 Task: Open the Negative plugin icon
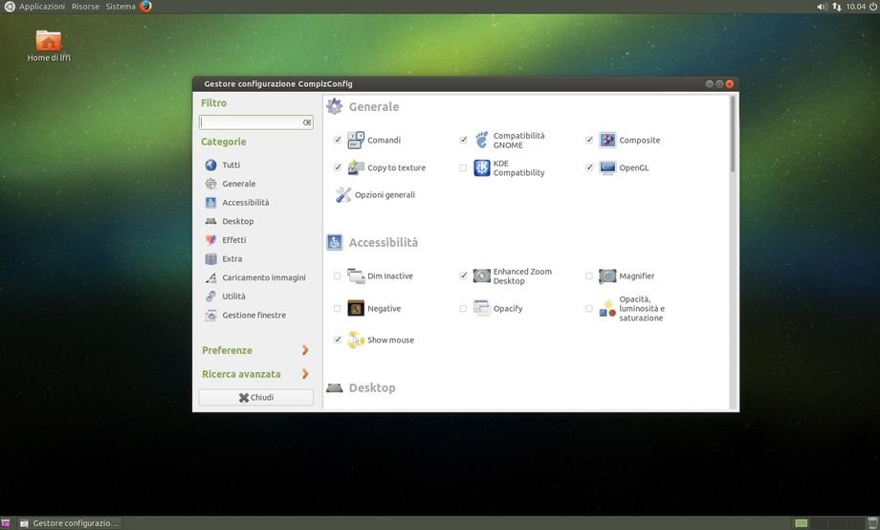pos(356,309)
